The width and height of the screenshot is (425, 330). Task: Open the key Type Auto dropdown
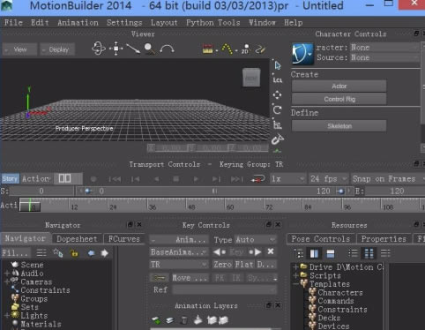pyautogui.click(x=255, y=240)
